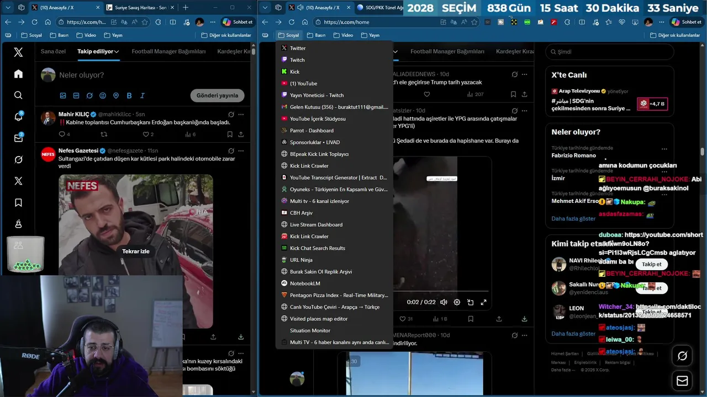Follow NAVI Rhilechlol with Takip et
Image resolution: width=707 pixels, height=397 pixels.
pyautogui.click(x=652, y=264)
